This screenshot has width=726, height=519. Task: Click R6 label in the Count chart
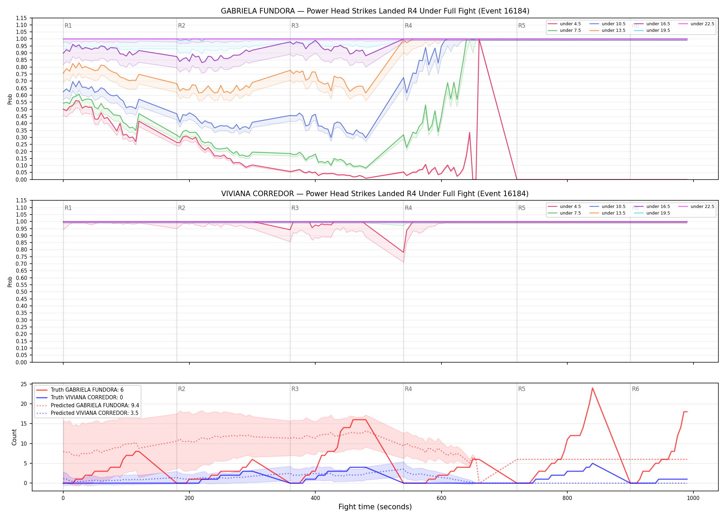pos(635,389)
